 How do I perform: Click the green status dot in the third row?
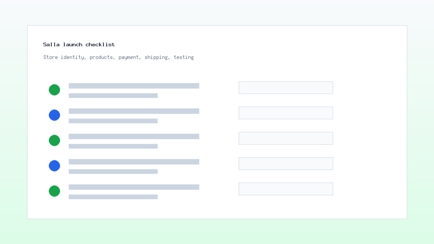[x=54, y=140]
